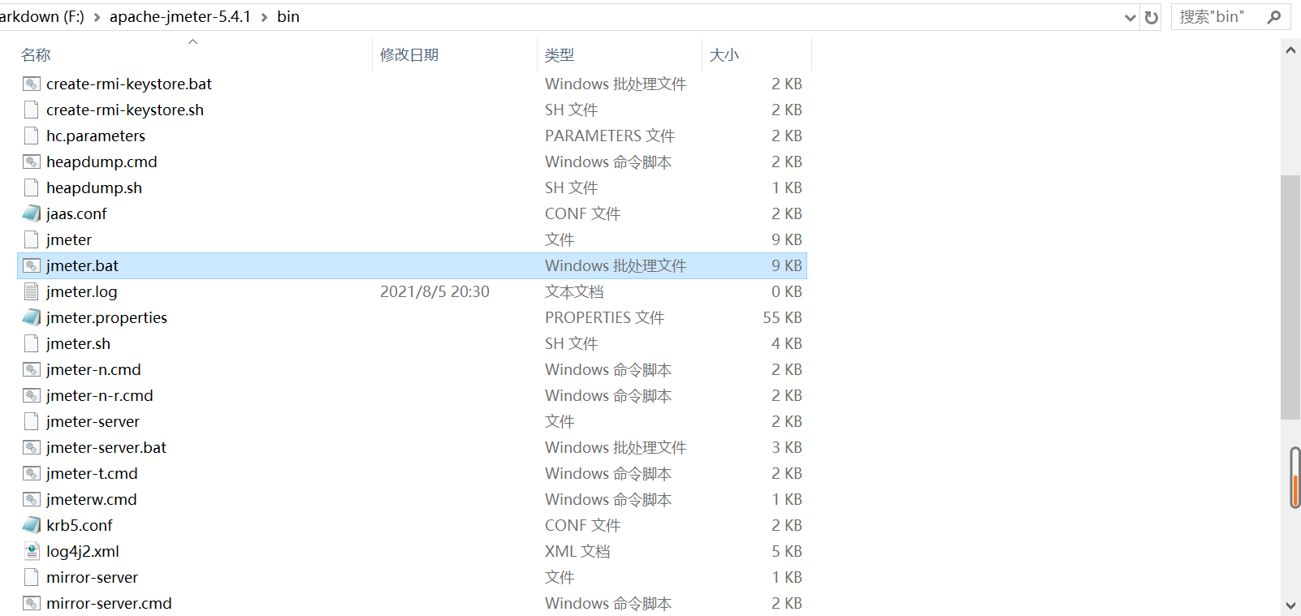The height and width of the screenshot is (616, 1301).
Task: Click the jmeter-n-r.cmd script icon
Action: [32, 395]
